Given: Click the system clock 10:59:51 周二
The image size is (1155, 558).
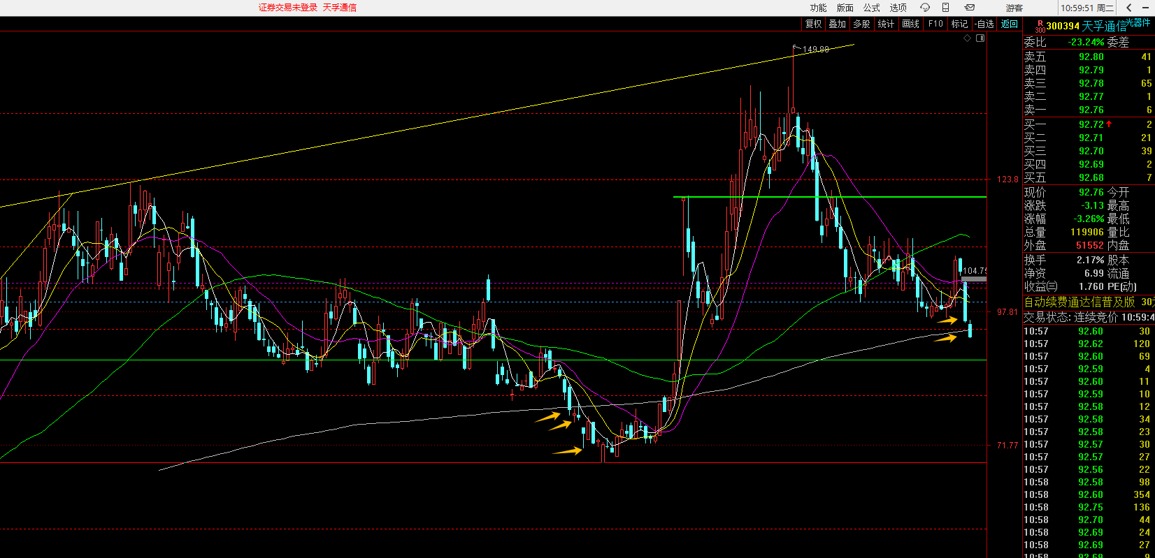Looking at the screenshot, I should pos(1087,8).
